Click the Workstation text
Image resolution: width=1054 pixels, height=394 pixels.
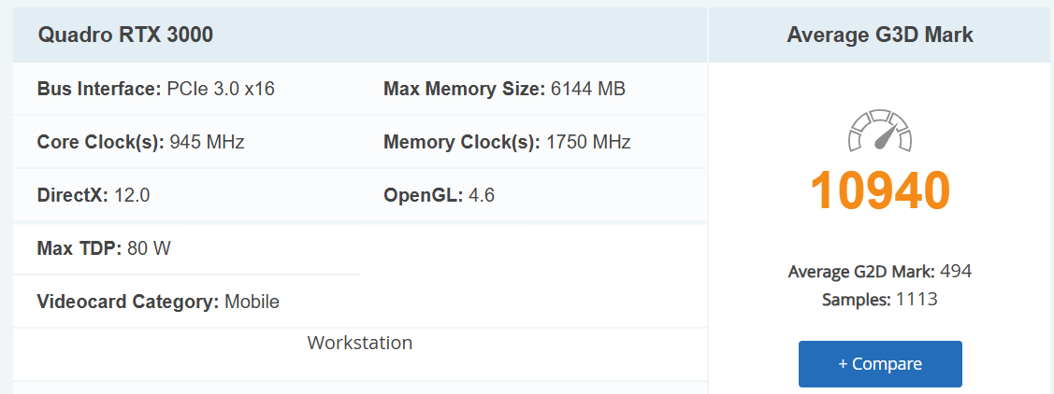pos(360,343)
